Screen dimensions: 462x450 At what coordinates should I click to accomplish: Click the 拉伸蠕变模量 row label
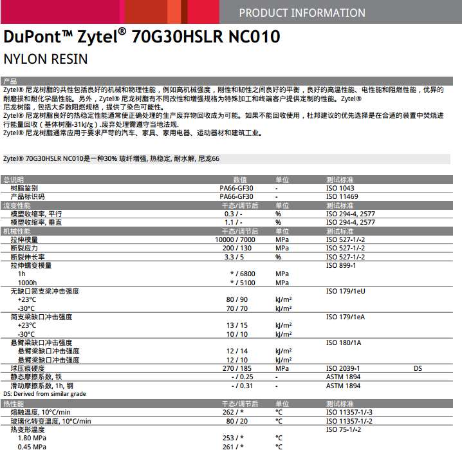32,265
